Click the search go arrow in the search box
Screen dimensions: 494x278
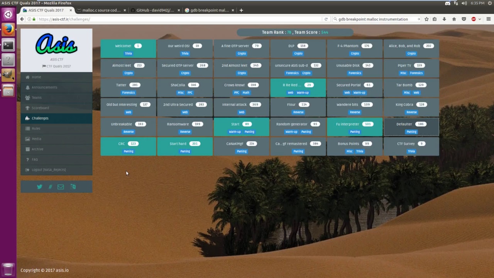[418, 19]
